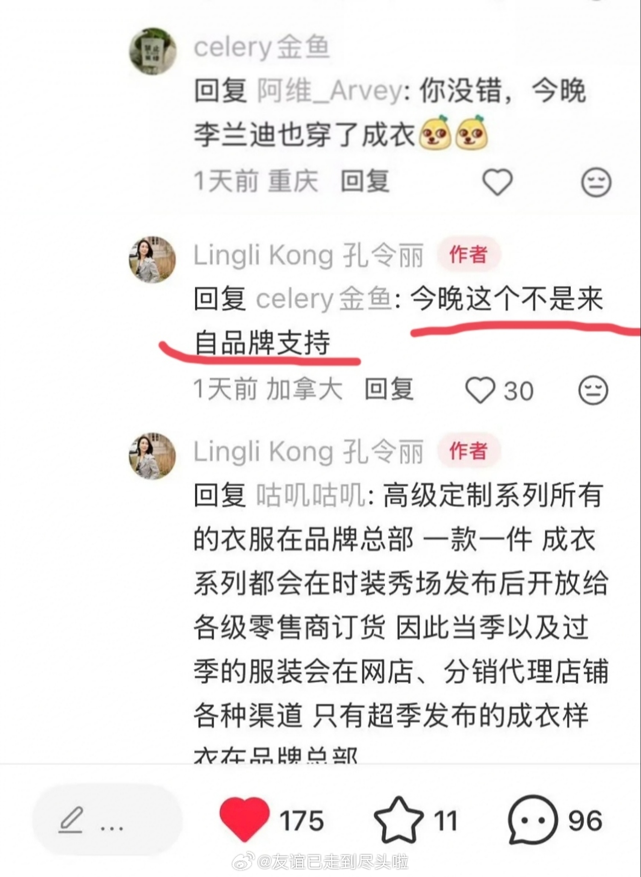Open comments via speech bubble icon 96

click(532, 820)
